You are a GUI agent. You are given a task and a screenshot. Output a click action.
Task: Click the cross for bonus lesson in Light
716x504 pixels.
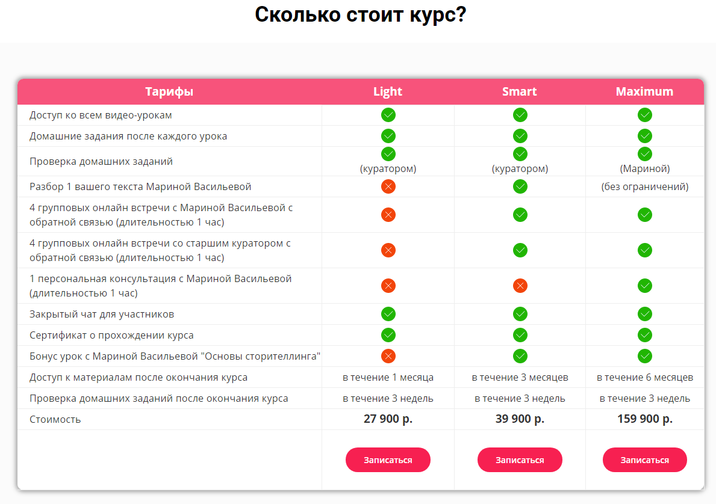coord(388,355)
